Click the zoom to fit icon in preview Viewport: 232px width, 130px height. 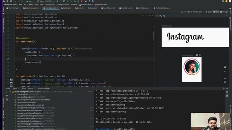[225, 82]
